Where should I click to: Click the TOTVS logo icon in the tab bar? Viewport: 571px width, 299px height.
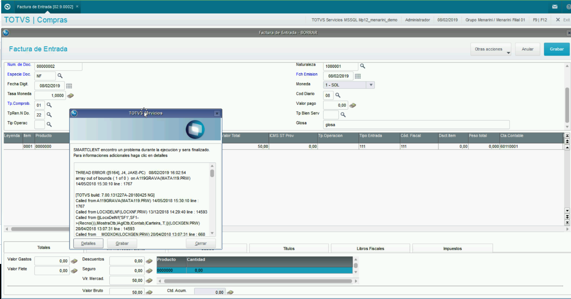click(x=7, y=7)
